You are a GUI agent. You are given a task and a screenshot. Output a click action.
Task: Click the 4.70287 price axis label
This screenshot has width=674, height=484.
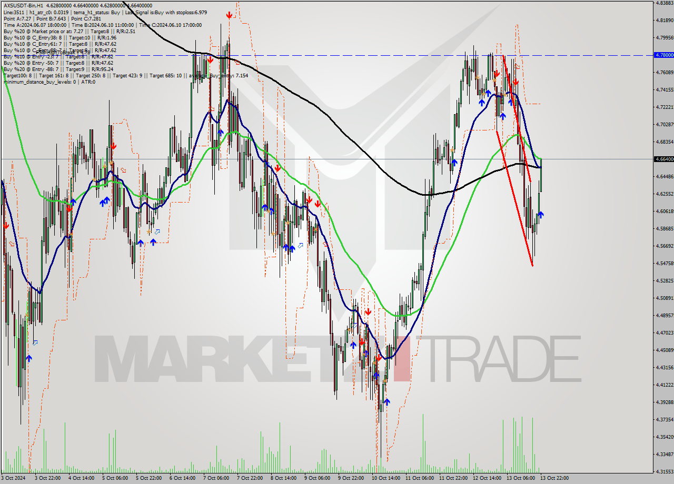coord(665,124)
